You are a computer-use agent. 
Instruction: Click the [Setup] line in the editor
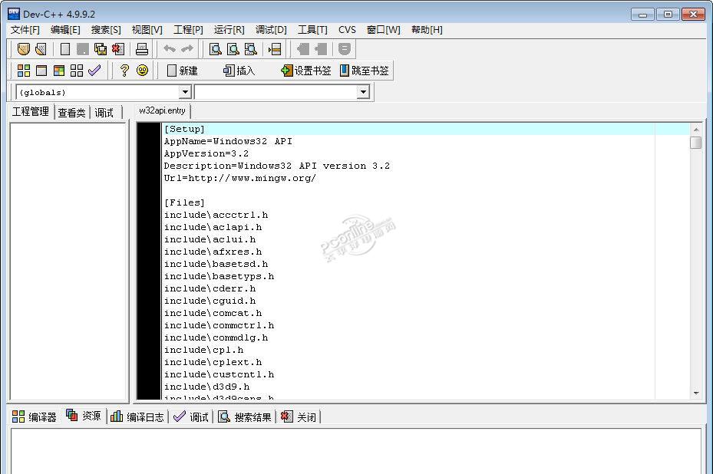point(185,129)
